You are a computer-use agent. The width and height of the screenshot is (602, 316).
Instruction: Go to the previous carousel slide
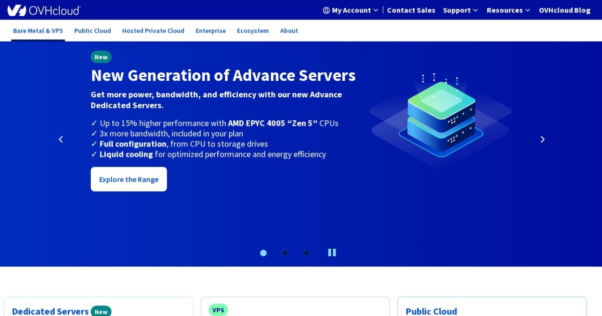[61, 139]
